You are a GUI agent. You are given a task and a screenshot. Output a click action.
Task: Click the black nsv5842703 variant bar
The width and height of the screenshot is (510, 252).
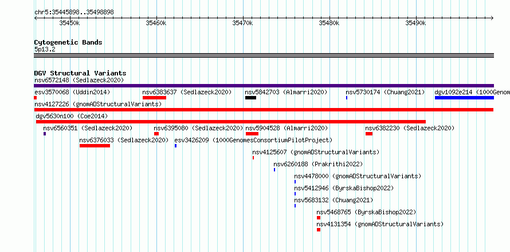pos(251,98)
